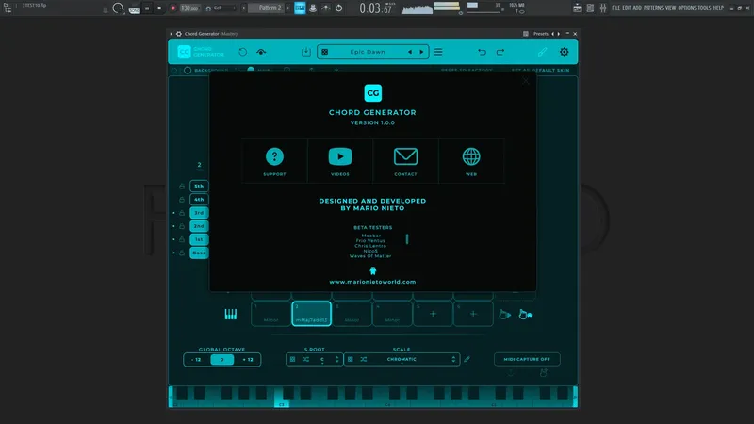Click the skin editor brush icon
Viewport: 754px width, 424px height.
point(543,52)
